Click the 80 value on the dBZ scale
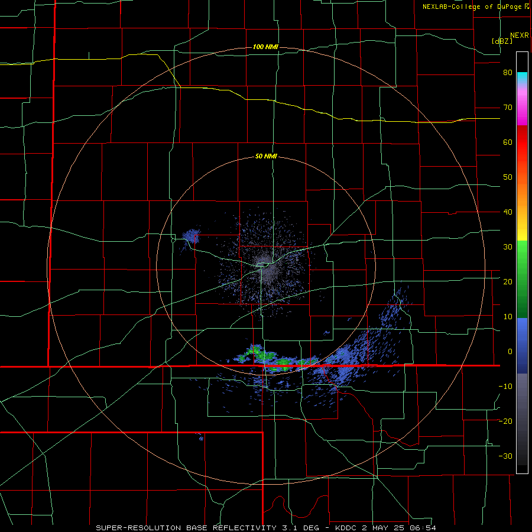The width and height of the screenshot is (532, 532). pos(508,73)
